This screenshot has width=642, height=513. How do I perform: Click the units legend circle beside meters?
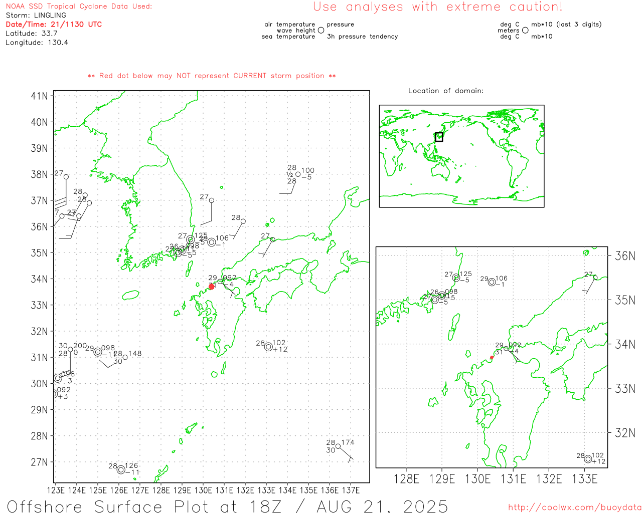pos(525,30)
